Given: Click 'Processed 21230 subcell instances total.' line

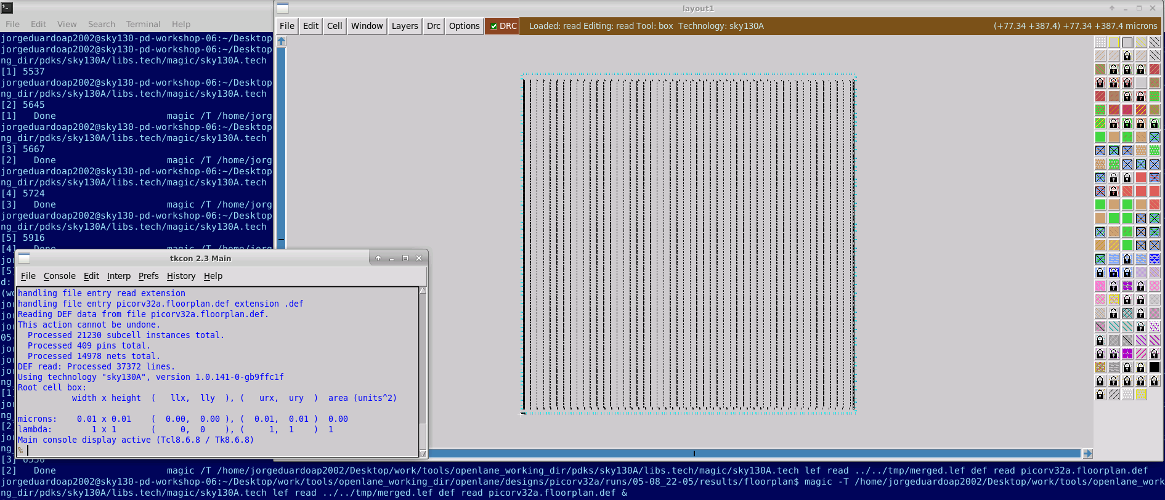Looking at the screenshot, I should coord(126,335).
